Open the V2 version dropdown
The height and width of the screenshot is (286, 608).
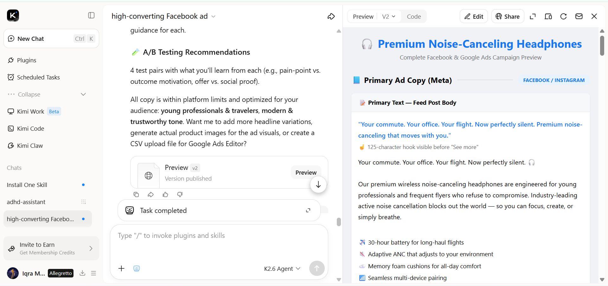point(389,16)
